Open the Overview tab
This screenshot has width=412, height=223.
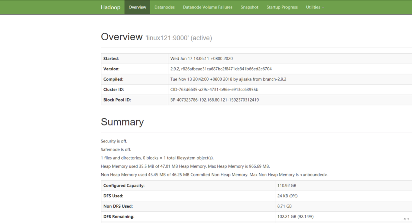137,7
